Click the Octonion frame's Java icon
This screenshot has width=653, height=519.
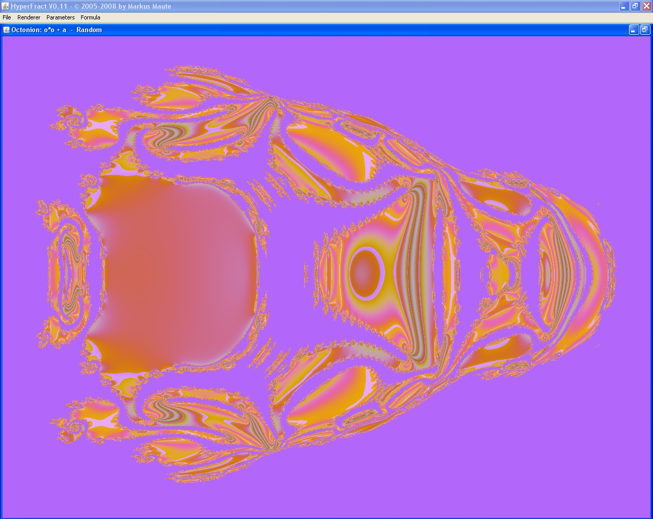[7, 30]
